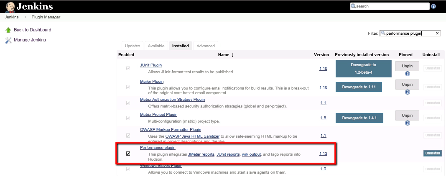The height and width of the screenshot is (182, 446).
Task: Toggle the Mailer Plugin enabled checkbox
Action: pyautogui.click(x=128, y=87)
